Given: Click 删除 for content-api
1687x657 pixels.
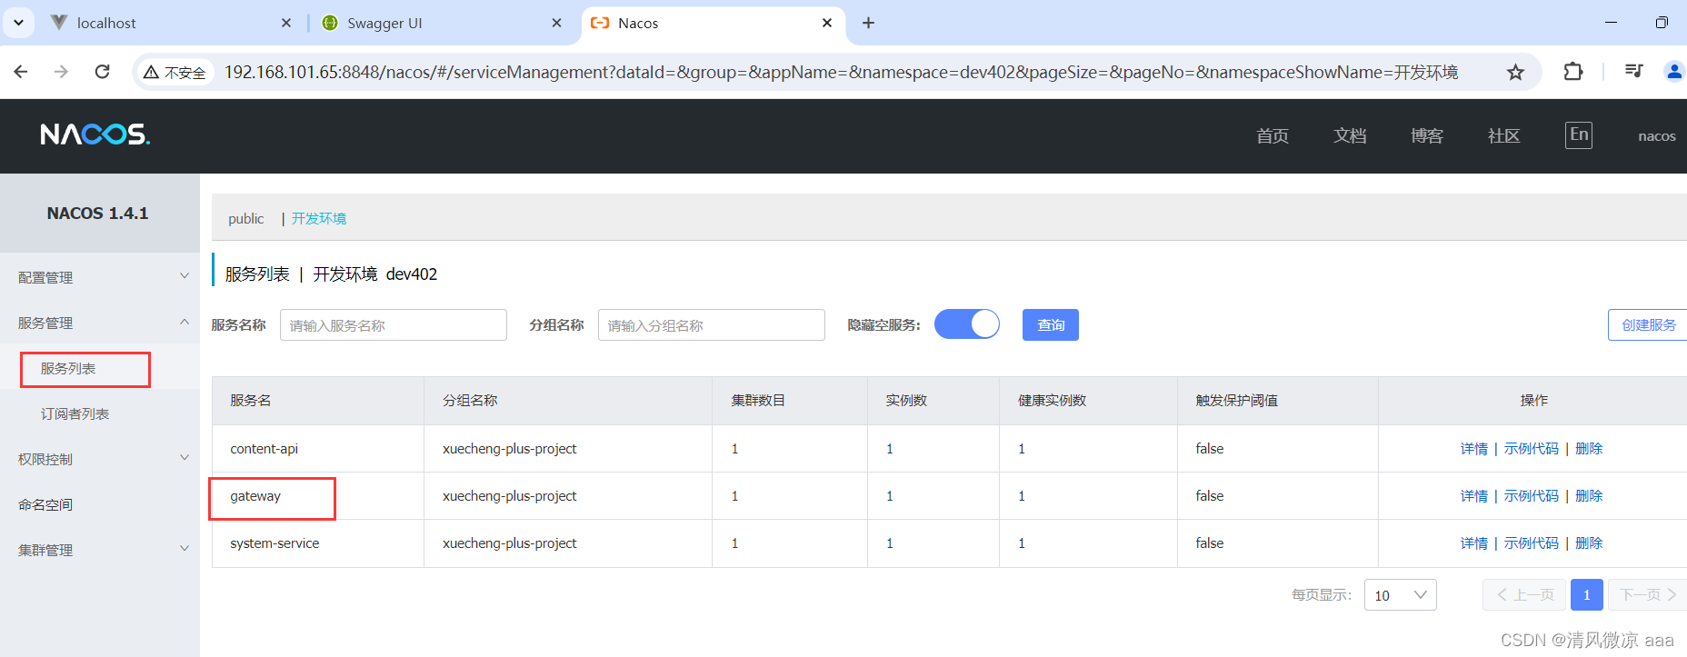Looking at the screenshot, I should coord(1589,449).
